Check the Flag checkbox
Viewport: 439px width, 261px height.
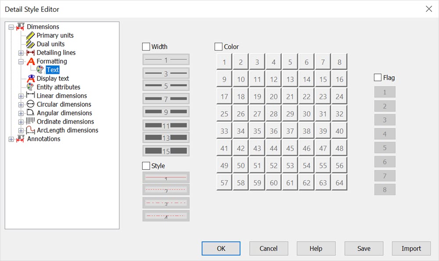pos(378,78)
